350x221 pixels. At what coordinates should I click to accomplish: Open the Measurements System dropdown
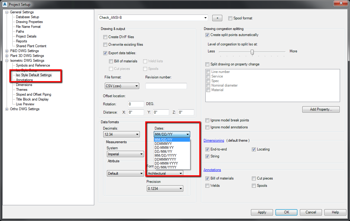pos(125,154)
